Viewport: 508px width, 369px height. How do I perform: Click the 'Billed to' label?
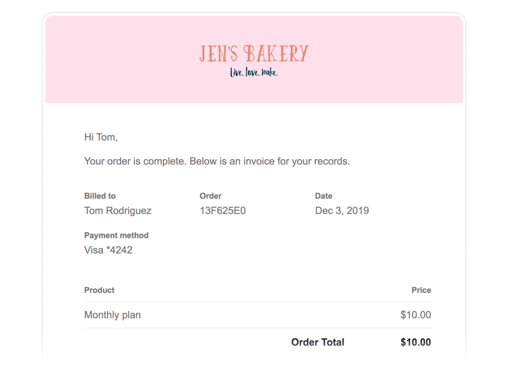(100, 196)
